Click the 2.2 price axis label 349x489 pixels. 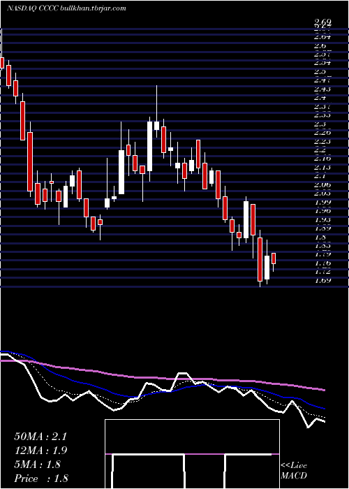click(320, 150)
